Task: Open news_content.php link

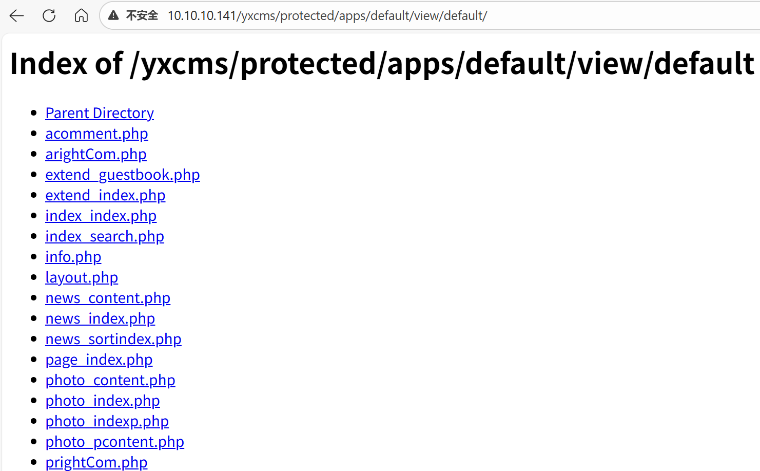Action: tap(108, 298)
